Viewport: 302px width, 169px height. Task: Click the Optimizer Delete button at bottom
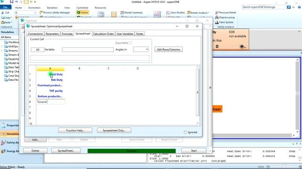pyautogui.click(x=35, y=151)
